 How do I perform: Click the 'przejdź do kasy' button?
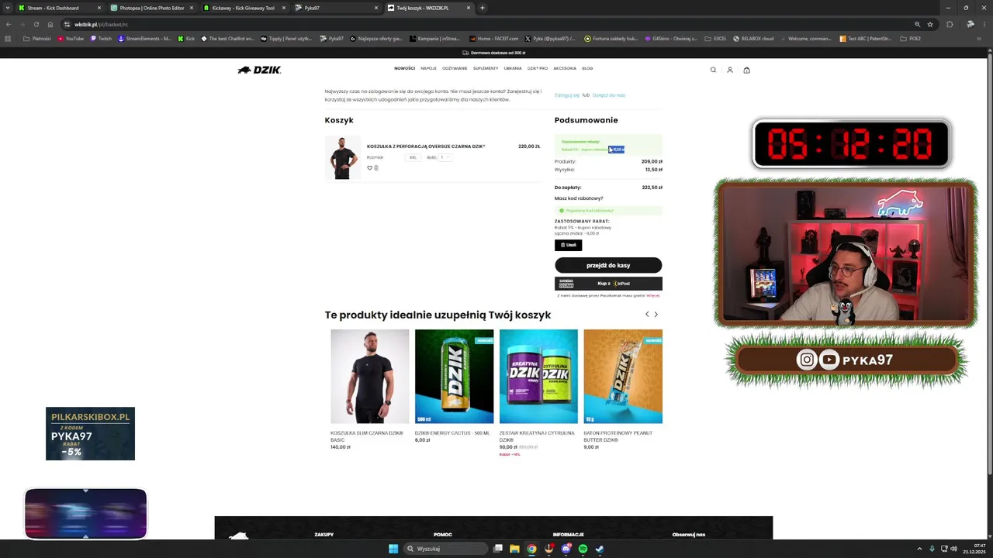pos(608,265)
